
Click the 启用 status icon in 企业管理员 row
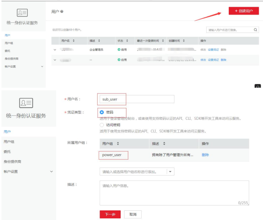pos(119,50)
